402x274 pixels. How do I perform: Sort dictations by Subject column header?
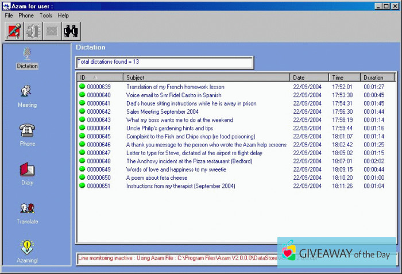coord(207,77)
